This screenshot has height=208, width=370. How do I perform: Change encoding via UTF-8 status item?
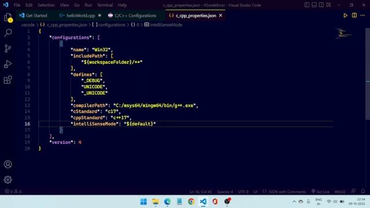(243, 192)
